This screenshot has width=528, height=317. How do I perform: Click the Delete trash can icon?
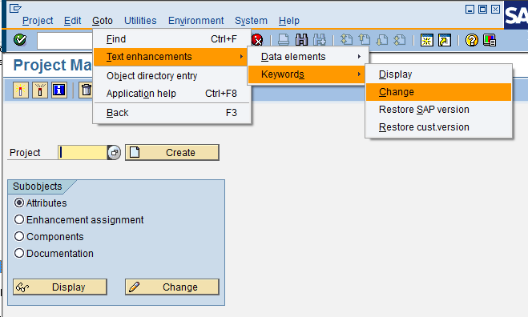point(86,90)
